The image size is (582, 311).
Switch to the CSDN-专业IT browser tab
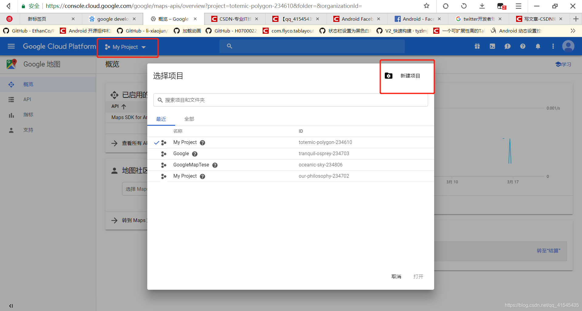click(234, 19)
